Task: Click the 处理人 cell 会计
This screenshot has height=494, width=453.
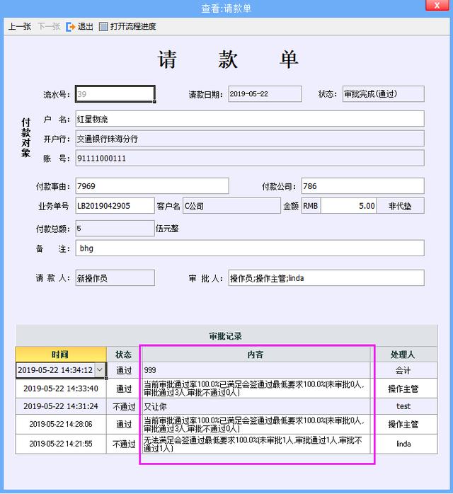Action: (x=403, y=370)
